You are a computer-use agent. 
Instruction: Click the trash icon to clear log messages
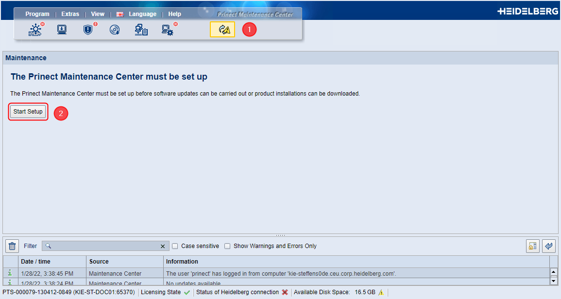coord(12,246)
